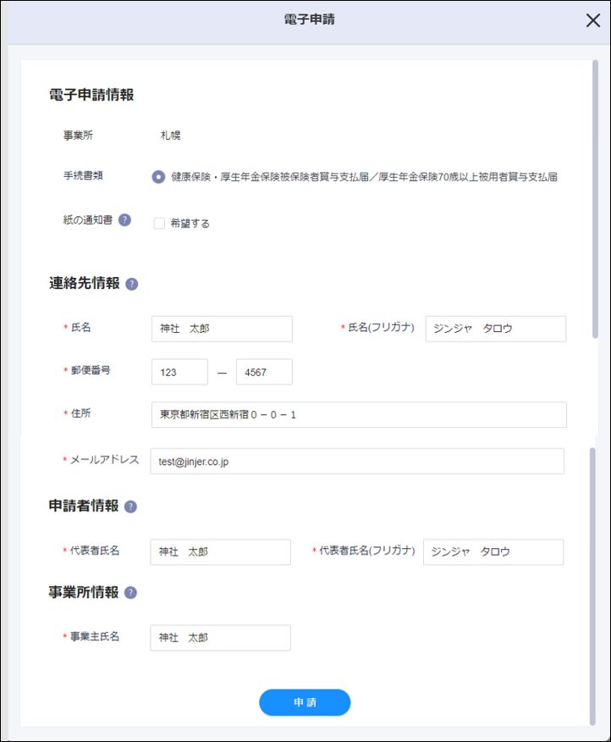The height and width of the screenshot is (742, 611).
Task: Click the 住所 address input field
Action: 359,415
